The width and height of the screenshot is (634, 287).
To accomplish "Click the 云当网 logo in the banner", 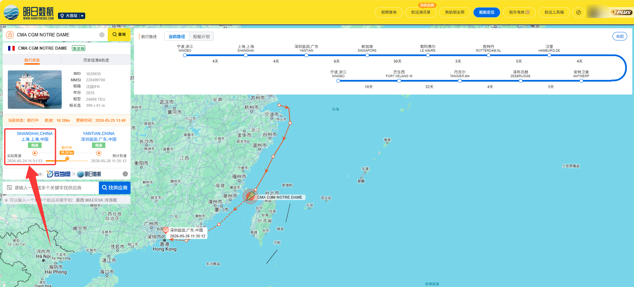I will click(58, 174).
